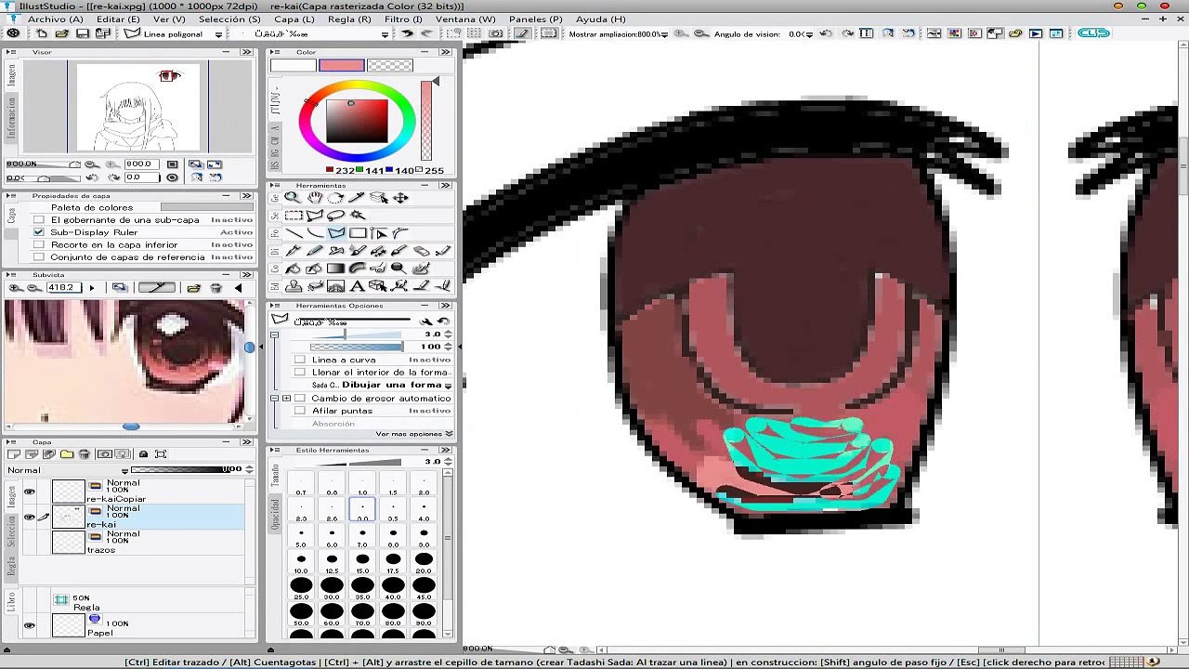This screenshot has height=669, width=1189.
Task: Select the Rotate view tool
Action: tap(335, 197)
